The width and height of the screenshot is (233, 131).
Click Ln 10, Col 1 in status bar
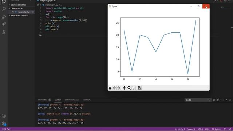(180, 129)
